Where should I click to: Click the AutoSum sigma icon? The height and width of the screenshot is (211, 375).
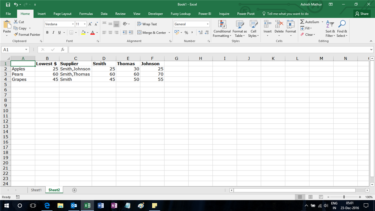pyautogui.click(x=302, y=22)
